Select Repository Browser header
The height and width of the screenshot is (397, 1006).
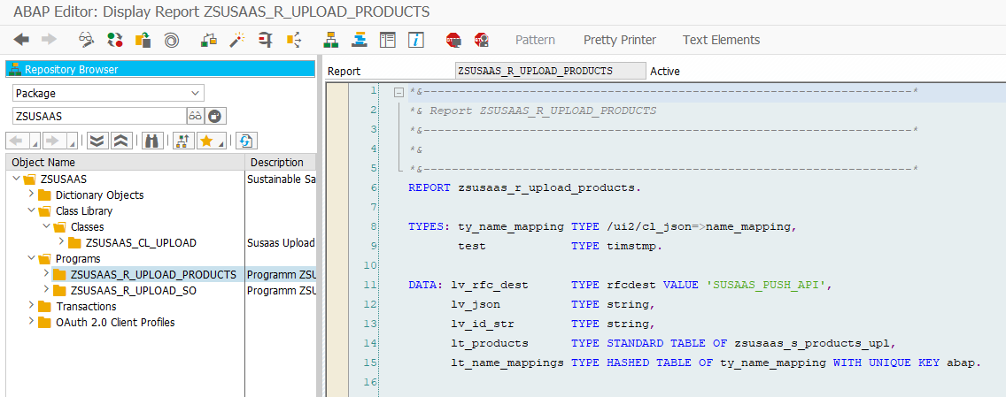[x=160, y=70]
